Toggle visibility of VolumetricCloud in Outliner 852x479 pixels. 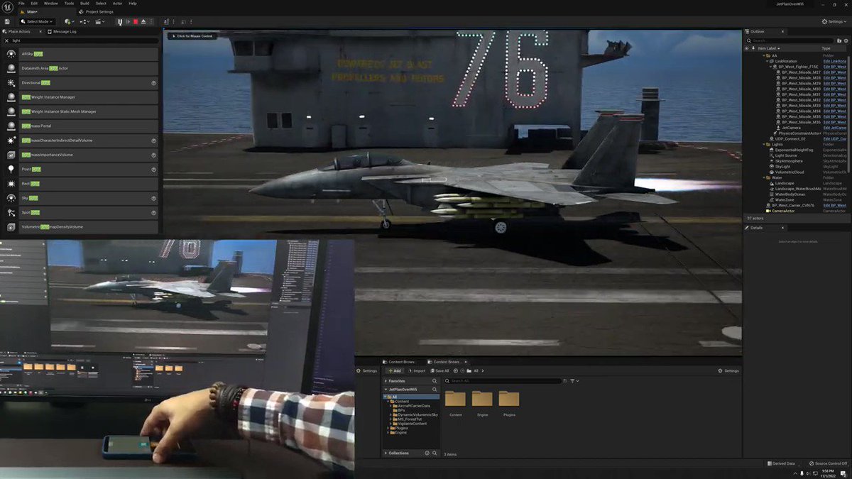[745, 172]
